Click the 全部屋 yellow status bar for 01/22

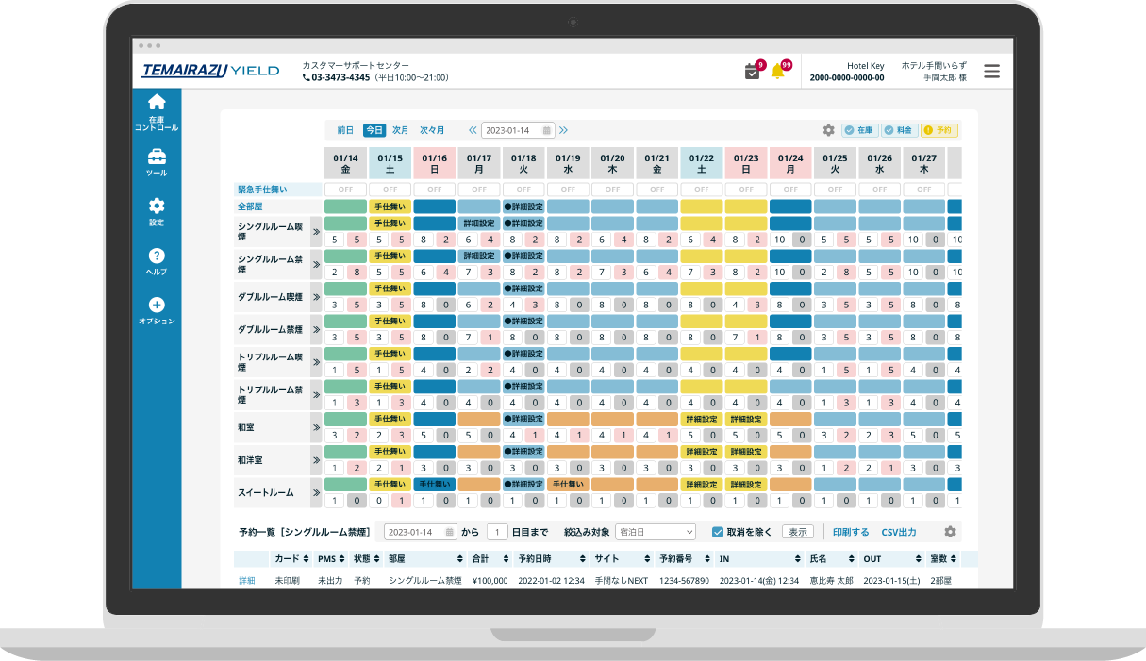701,206
